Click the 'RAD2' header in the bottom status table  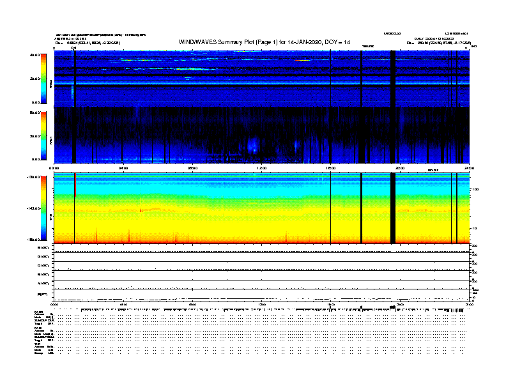pos(39,312)
